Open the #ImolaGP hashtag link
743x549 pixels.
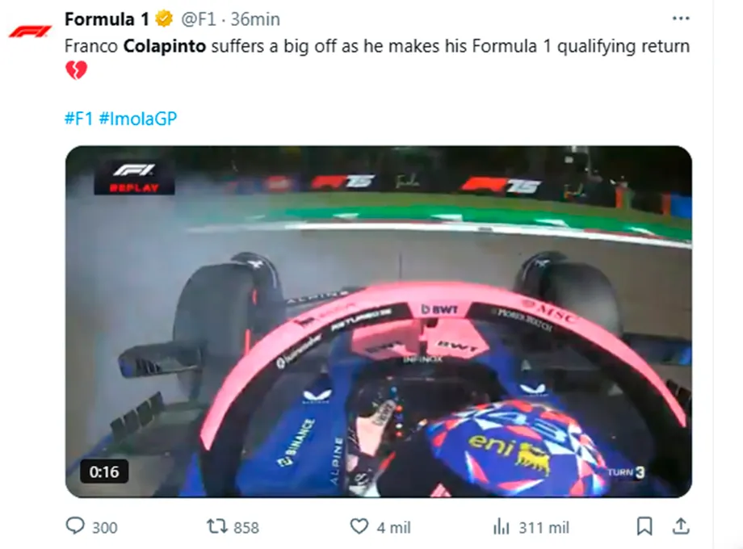138,119
